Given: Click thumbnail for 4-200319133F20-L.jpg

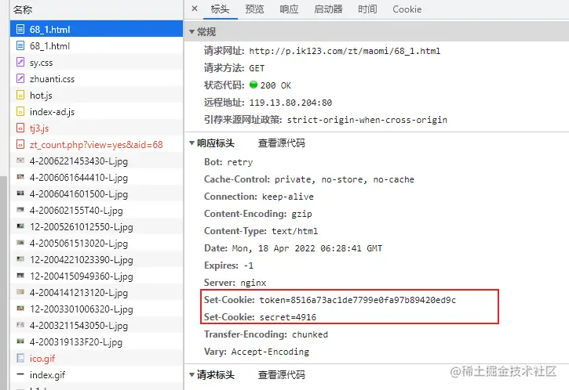Looking at the screenshot, I should point(20,341).
